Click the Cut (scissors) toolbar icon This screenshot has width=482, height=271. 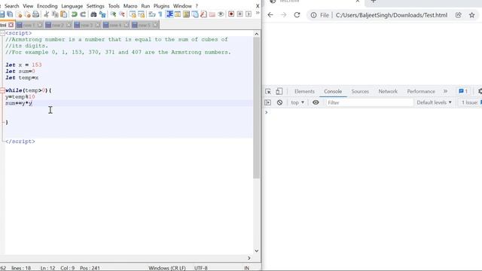tap(47, 14)
